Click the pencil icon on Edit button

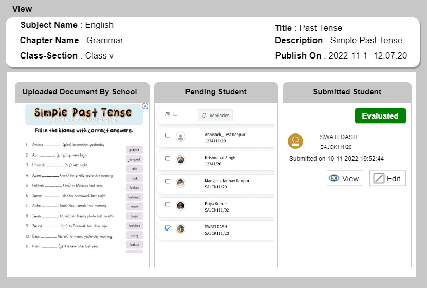pos(379,179)
